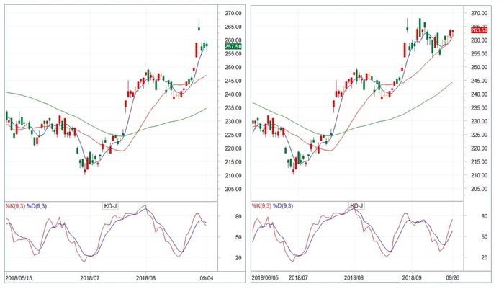Click 2018/06/05 date on right chart axis
This screenshot has height=289, width=504.
click(x=266, y=277)
